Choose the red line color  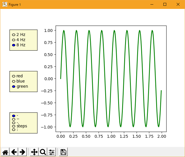(14, 76)
